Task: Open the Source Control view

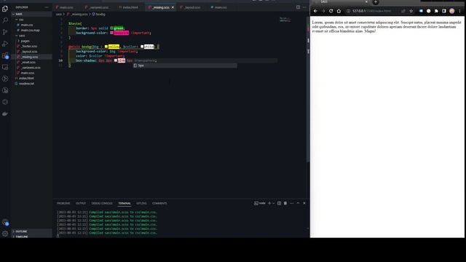Action: point(5,32)
